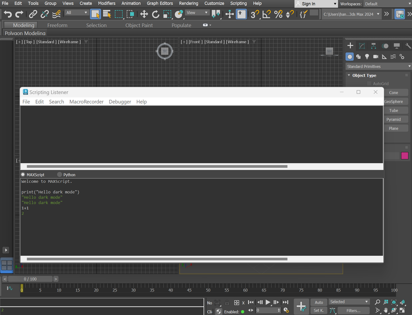Click the Pyramid primitive button
The image size is (412, 315).
[393, 119]
